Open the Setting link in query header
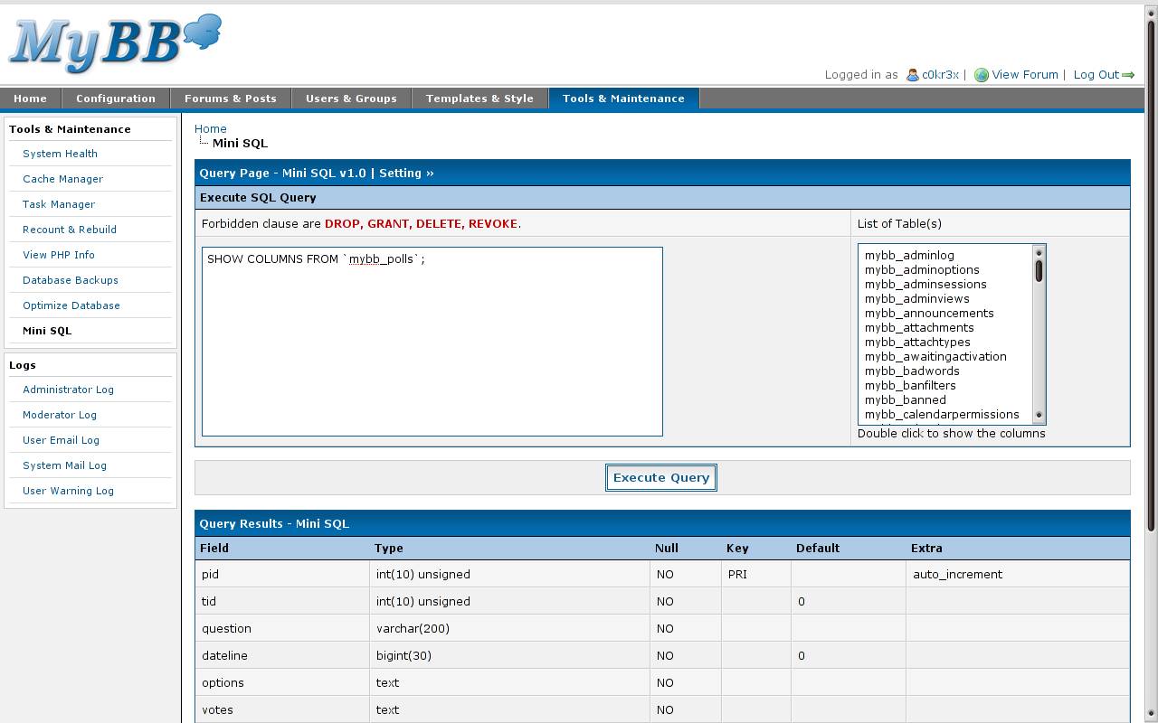1158x723 pixels. point(406,173)
